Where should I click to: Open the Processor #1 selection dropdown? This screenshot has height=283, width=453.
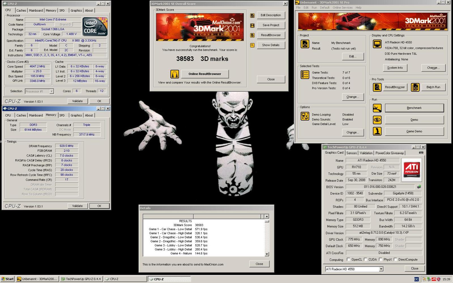[52, 91]
